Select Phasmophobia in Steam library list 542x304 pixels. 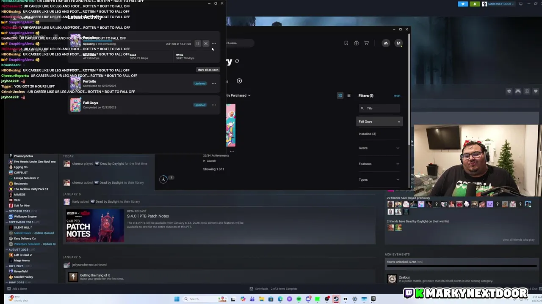pos(23,156)
